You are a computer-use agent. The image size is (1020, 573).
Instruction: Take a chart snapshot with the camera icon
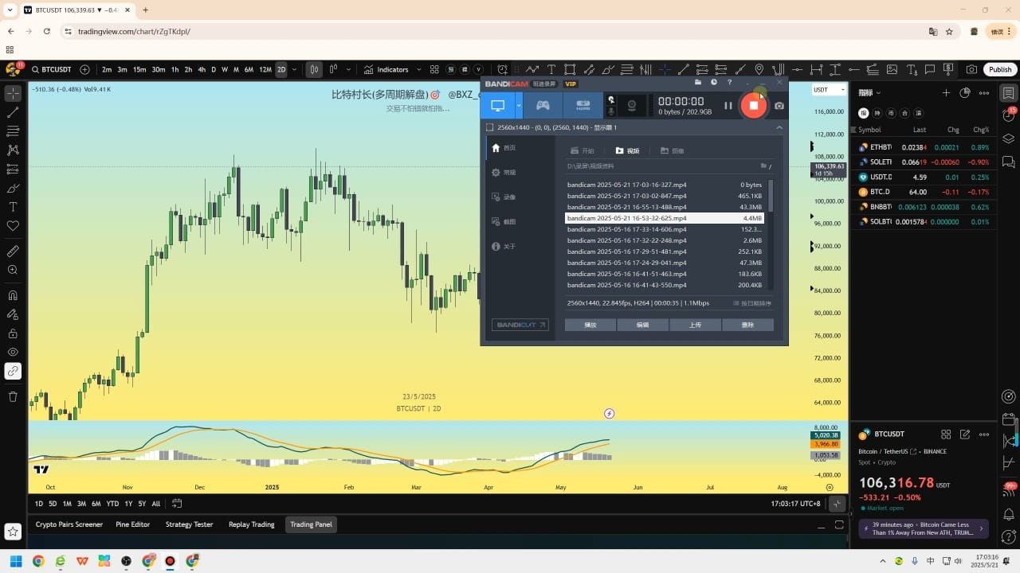point(971,69)
